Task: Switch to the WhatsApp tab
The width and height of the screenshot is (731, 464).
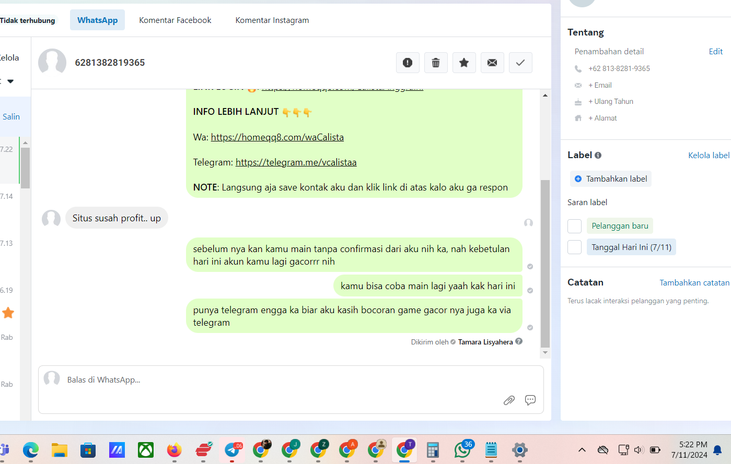Action: coord(98,20)
